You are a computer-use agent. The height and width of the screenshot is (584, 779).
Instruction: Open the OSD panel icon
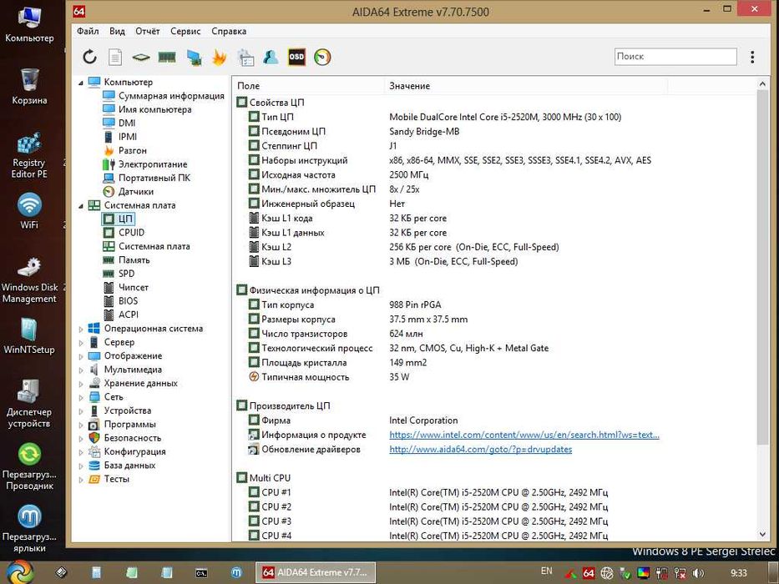click(x=296, y=57)
